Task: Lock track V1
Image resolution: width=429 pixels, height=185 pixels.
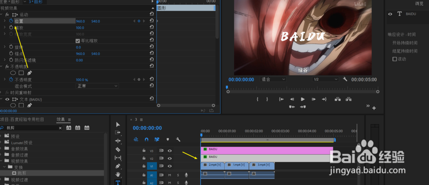Action: tap(144, 166)
